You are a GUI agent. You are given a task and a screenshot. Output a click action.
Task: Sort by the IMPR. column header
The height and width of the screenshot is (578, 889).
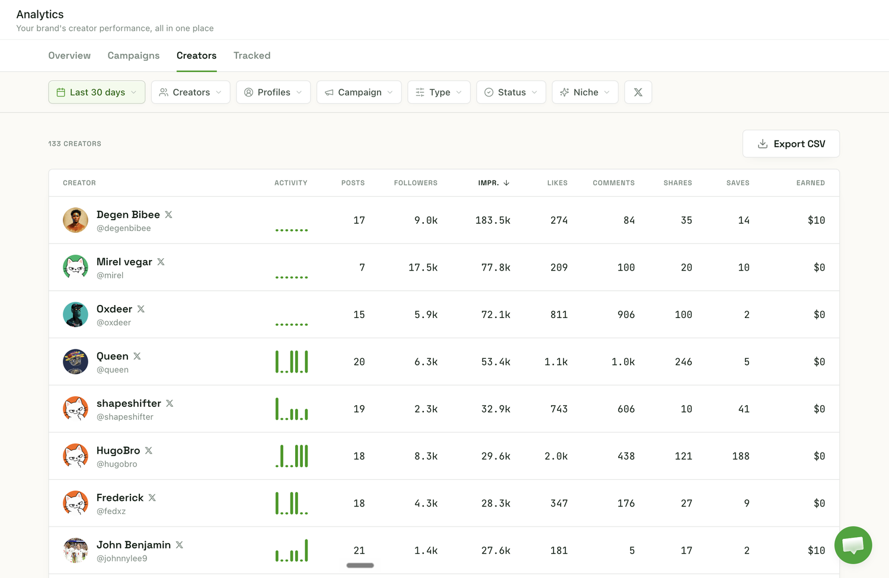click(x=494, y=183)
